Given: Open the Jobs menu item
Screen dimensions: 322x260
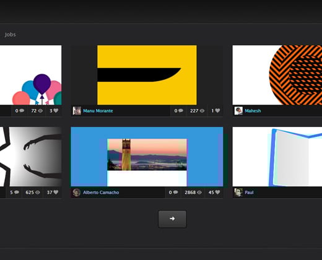Looking at the screenshot, I should 11,35.
